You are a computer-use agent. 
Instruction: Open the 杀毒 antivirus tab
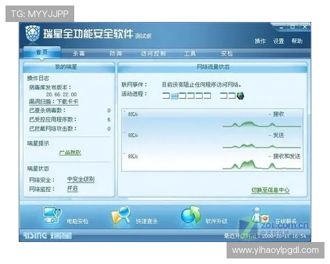[x=79, y=53]
